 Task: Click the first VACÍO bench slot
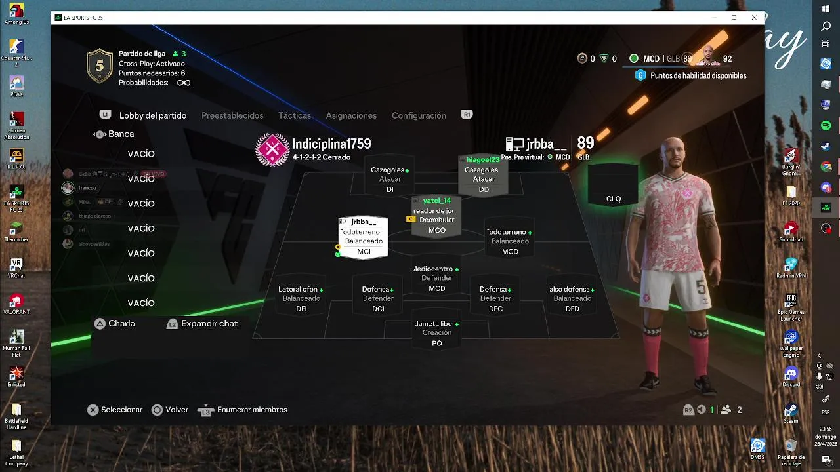[141, 154]
